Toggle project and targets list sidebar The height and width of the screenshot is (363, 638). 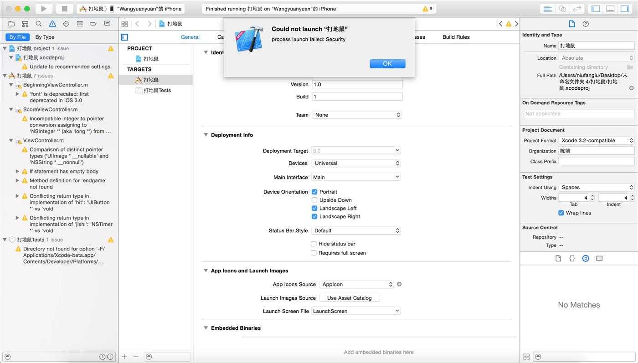[124, 37]
